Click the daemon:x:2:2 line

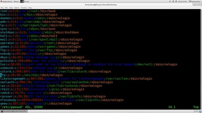(x=35, y=18)
